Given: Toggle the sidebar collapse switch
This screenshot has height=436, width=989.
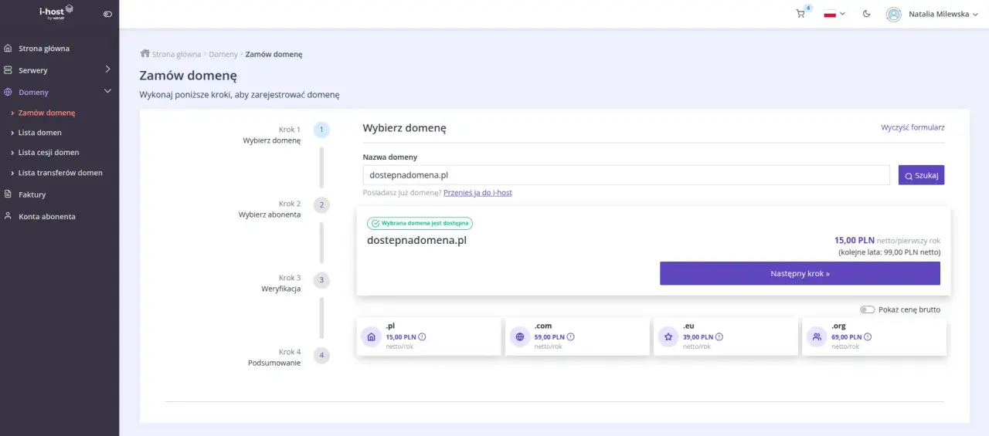Looking at the screenshot, I should [x=107, y=14].
